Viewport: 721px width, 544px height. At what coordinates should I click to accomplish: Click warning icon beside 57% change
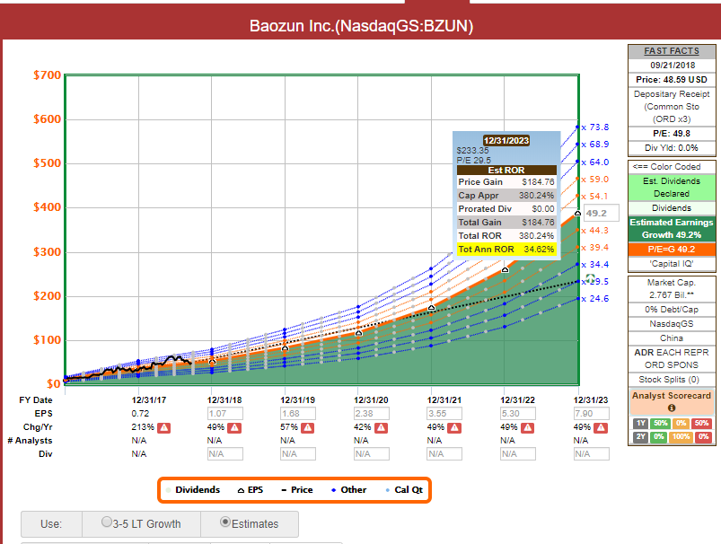(x=308, y=427)
